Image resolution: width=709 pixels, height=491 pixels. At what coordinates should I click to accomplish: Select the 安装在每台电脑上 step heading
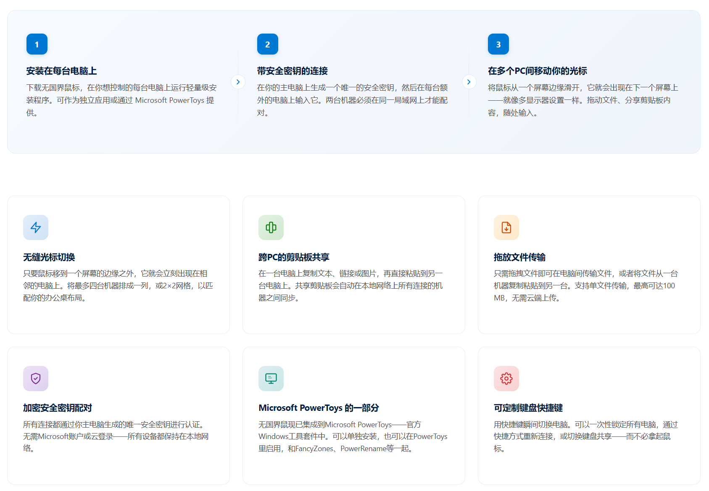pos(61,71)
